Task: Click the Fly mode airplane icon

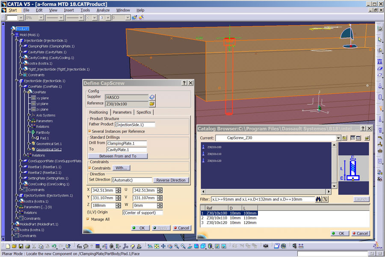Action: pyautogui.click(x=150, y=246)
